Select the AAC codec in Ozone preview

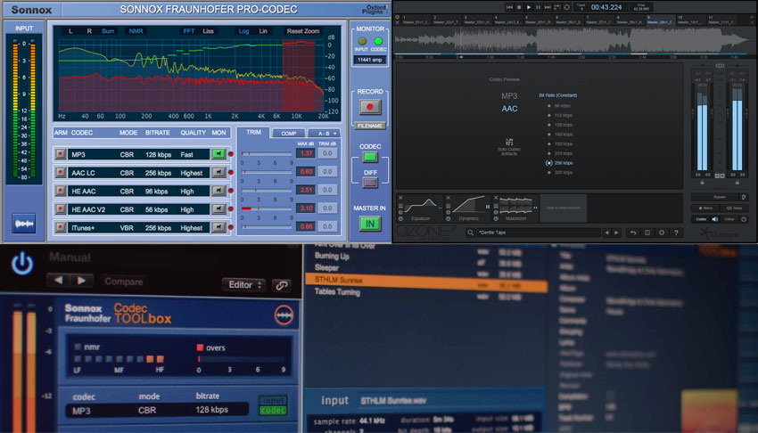tap(509, 109)
